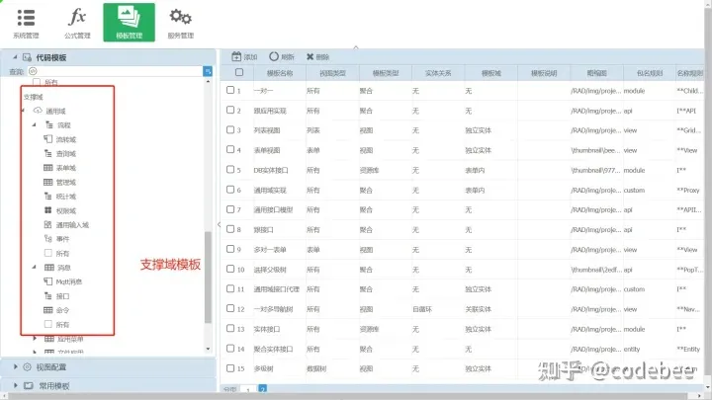Click the top-panel collapse arrow above the grid
The image size is (712, 400).
pyautogui.click(x=356, y=47)
